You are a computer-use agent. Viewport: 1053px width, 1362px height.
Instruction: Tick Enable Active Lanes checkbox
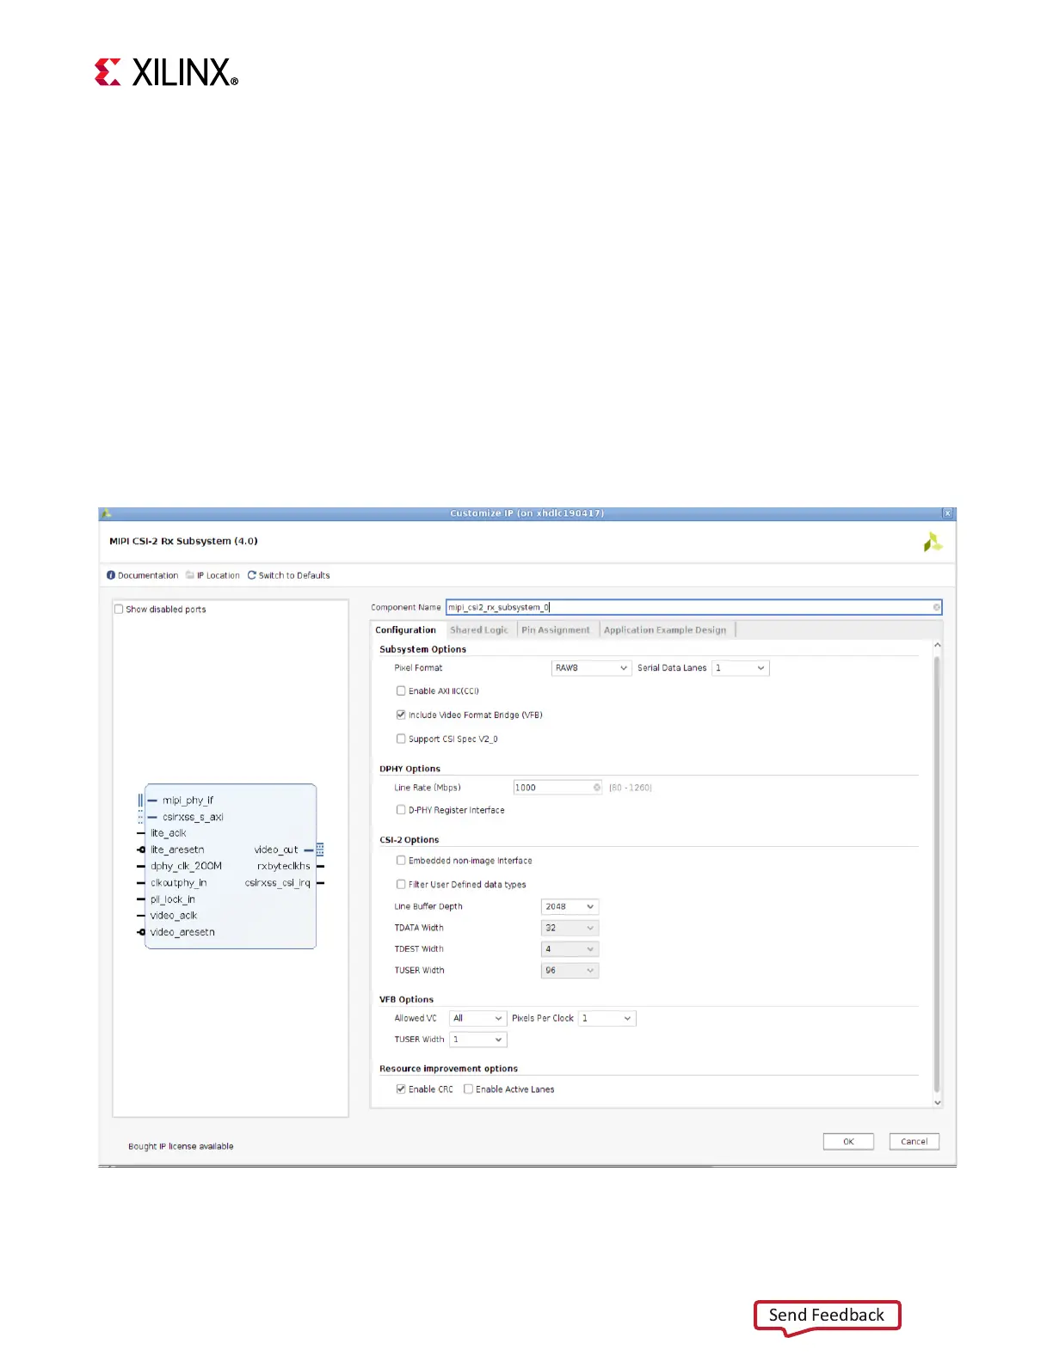click(468, 1089)
